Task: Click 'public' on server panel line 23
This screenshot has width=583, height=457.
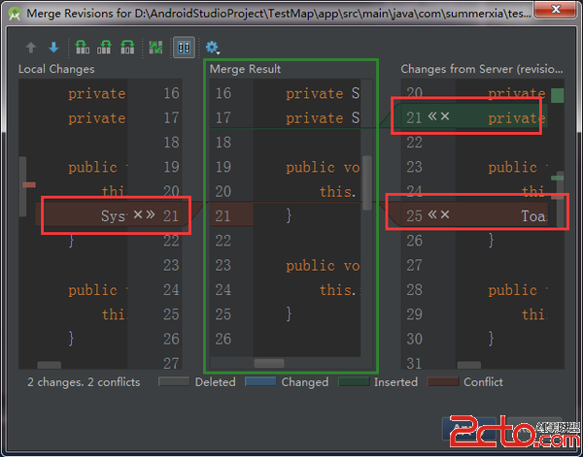Action: pyautogui.click(x=513, y=168)
